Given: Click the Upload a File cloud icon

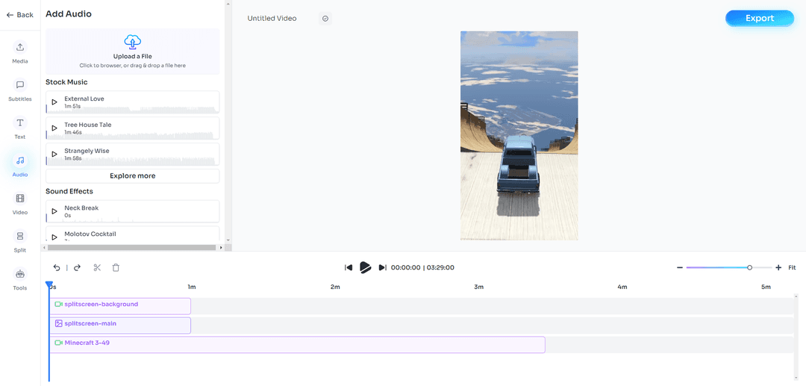Looking at the screenshot, I should (x=133, y=42).
